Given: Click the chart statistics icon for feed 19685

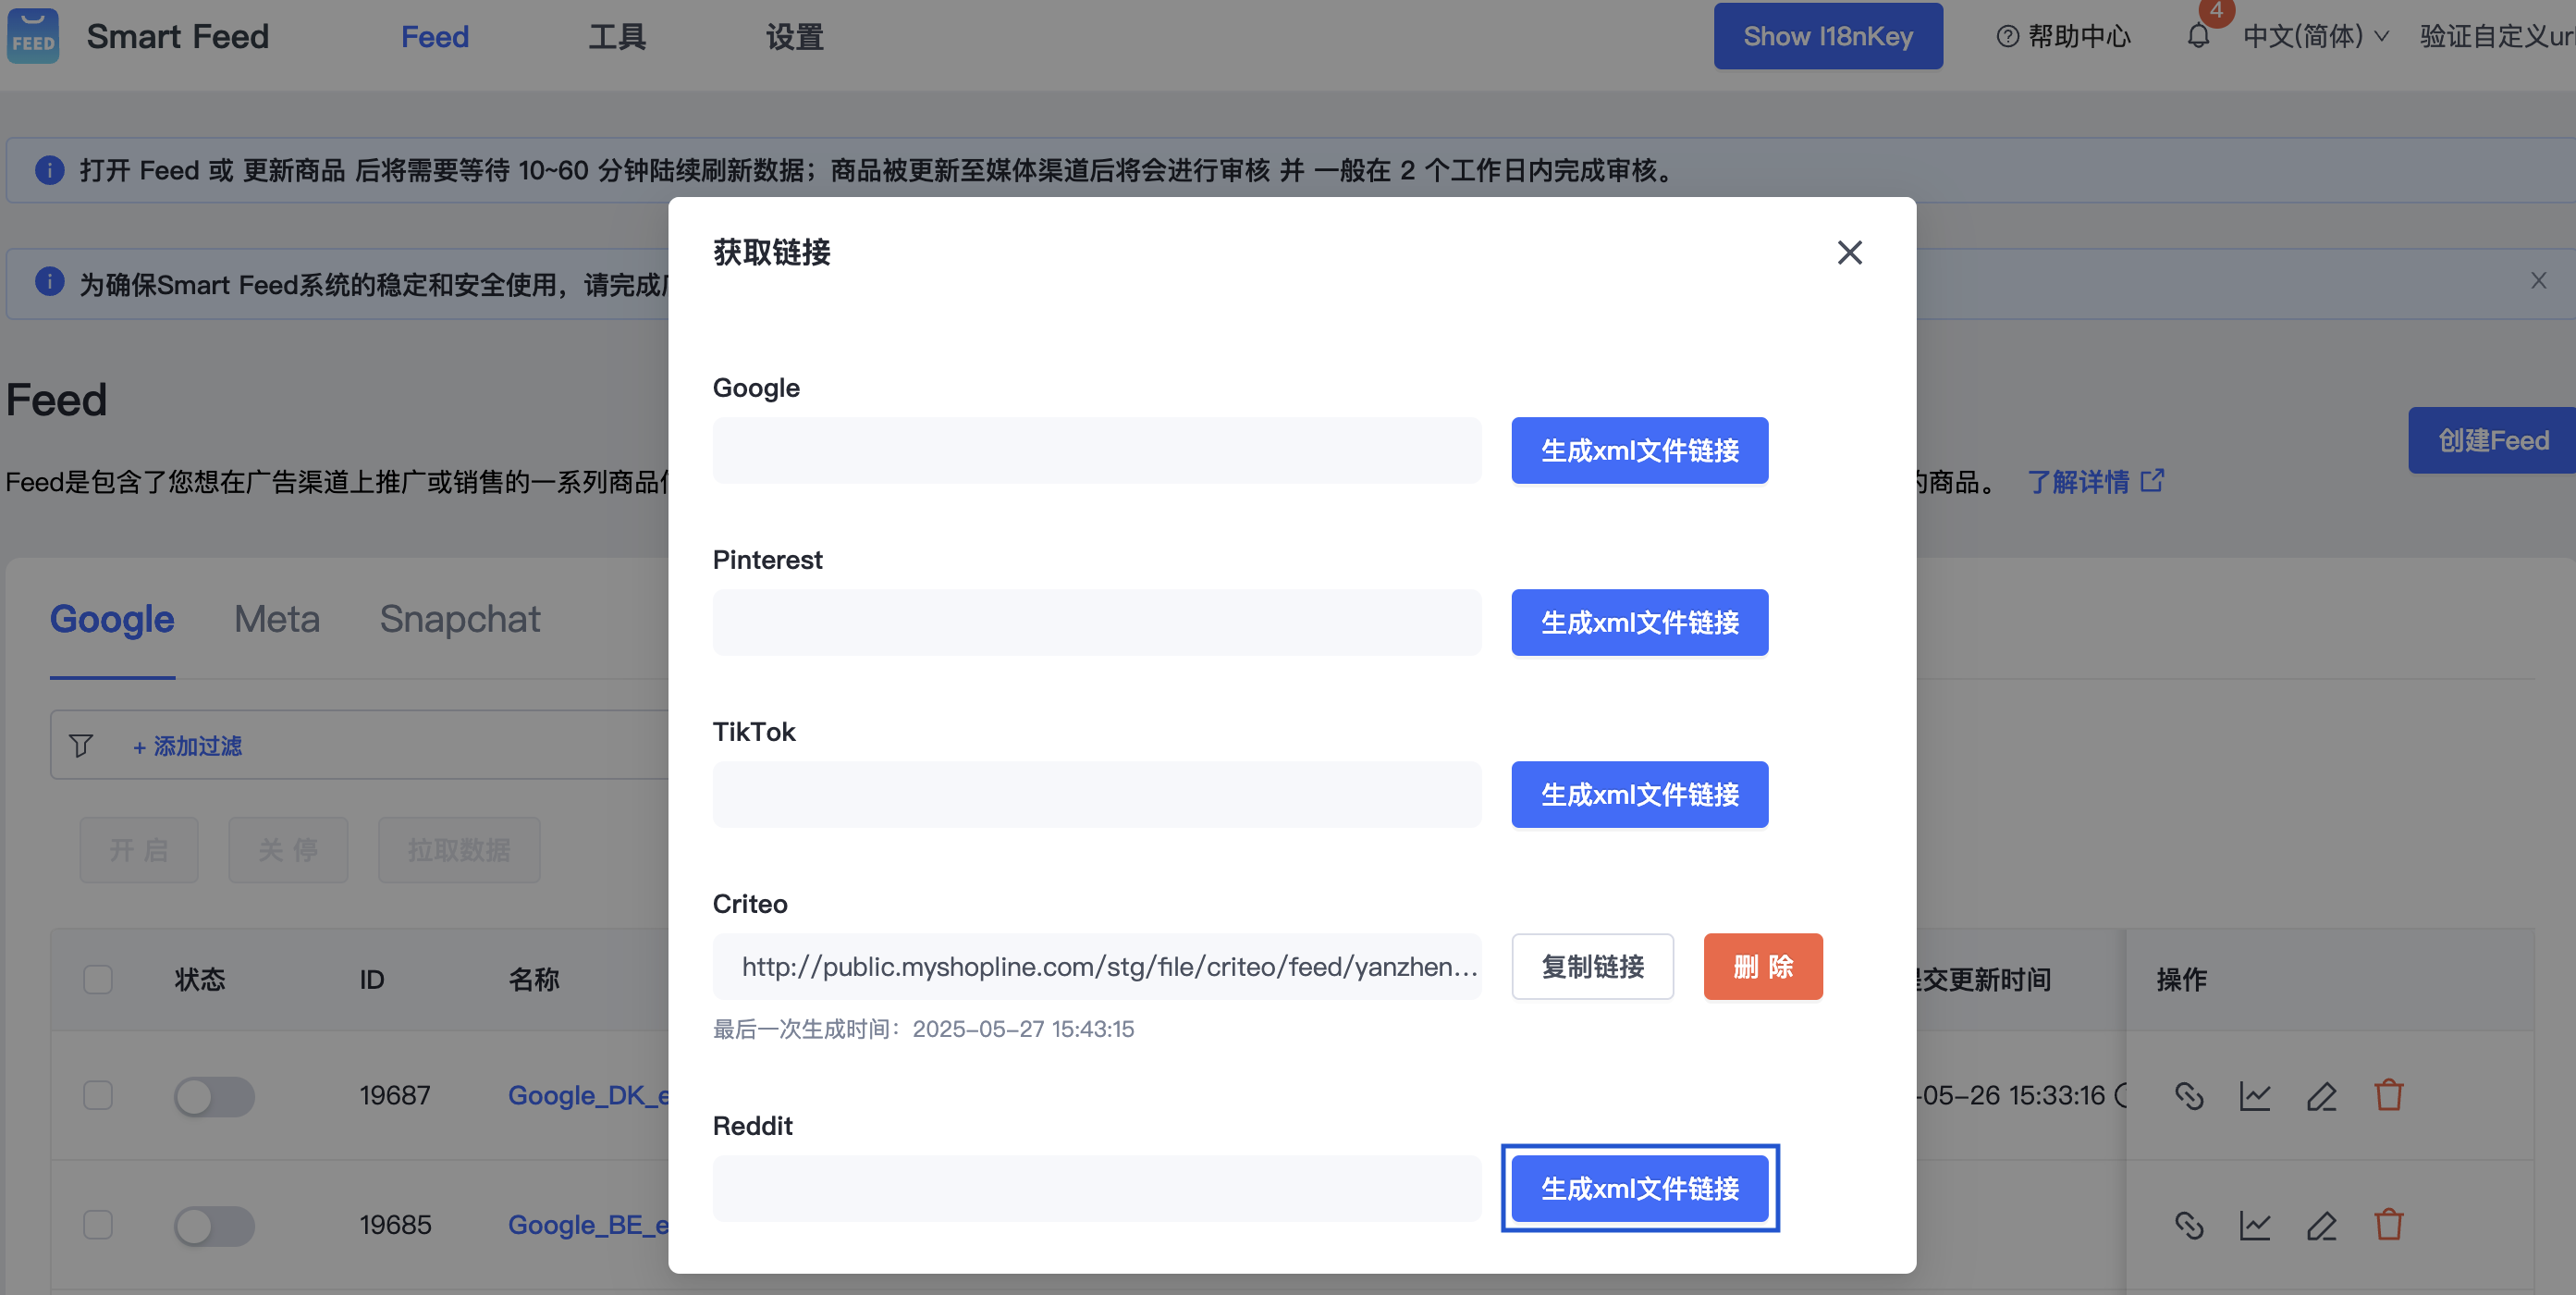Looking at the screenshot, I should click(2255, 1225).
